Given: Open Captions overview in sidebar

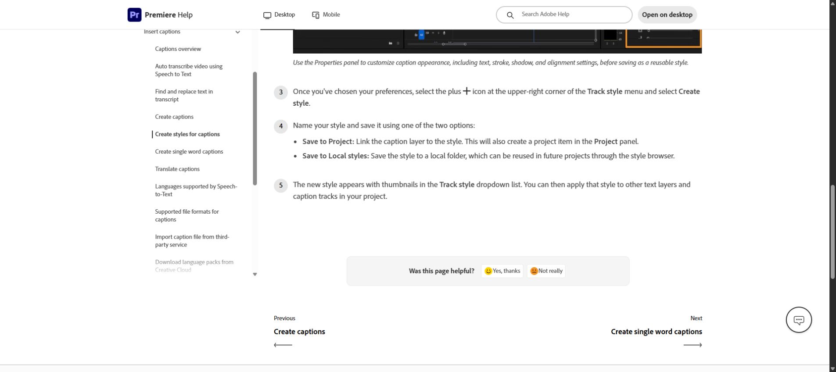Looking at the screenshot, I should coord(178,49).
